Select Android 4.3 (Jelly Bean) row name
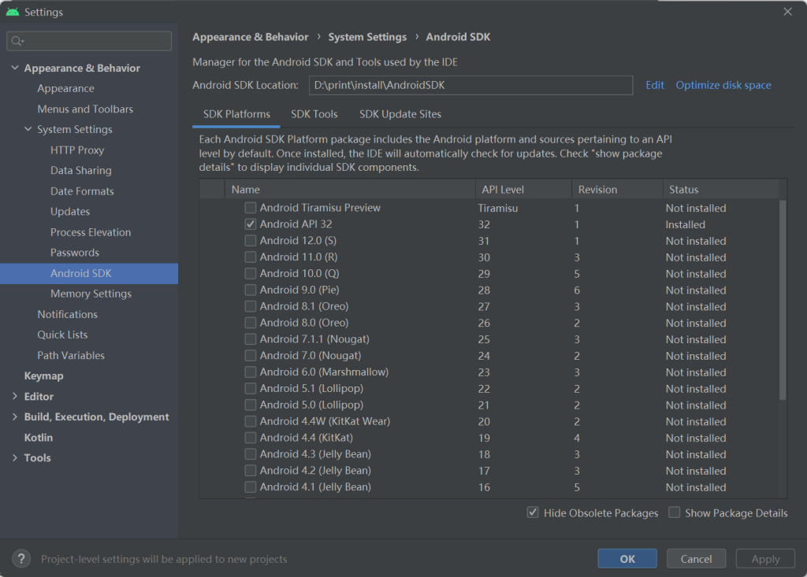This screenshot has width=807, height=577. pyautogui.click(x=315, y=455)
